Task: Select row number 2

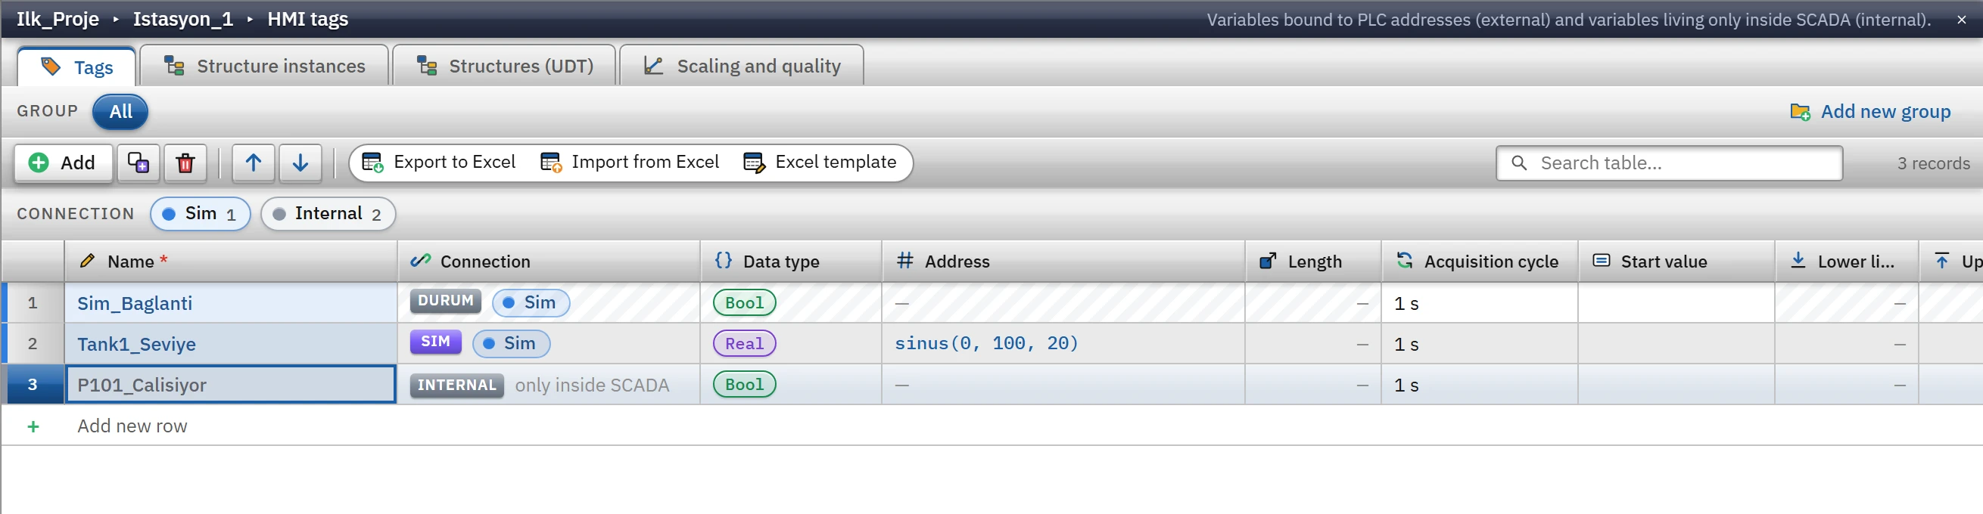Action: click(x=33, y=343)
